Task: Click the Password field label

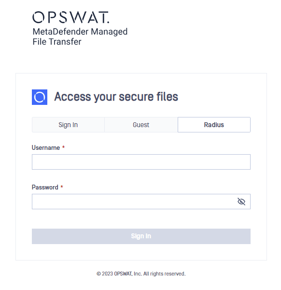Action: pyautogui.click(x=45, y=187)
